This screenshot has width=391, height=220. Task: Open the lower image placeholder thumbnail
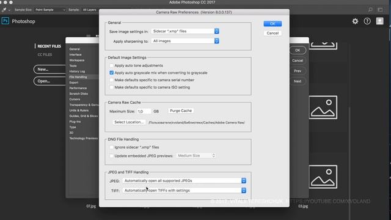(x=323, y=177)
